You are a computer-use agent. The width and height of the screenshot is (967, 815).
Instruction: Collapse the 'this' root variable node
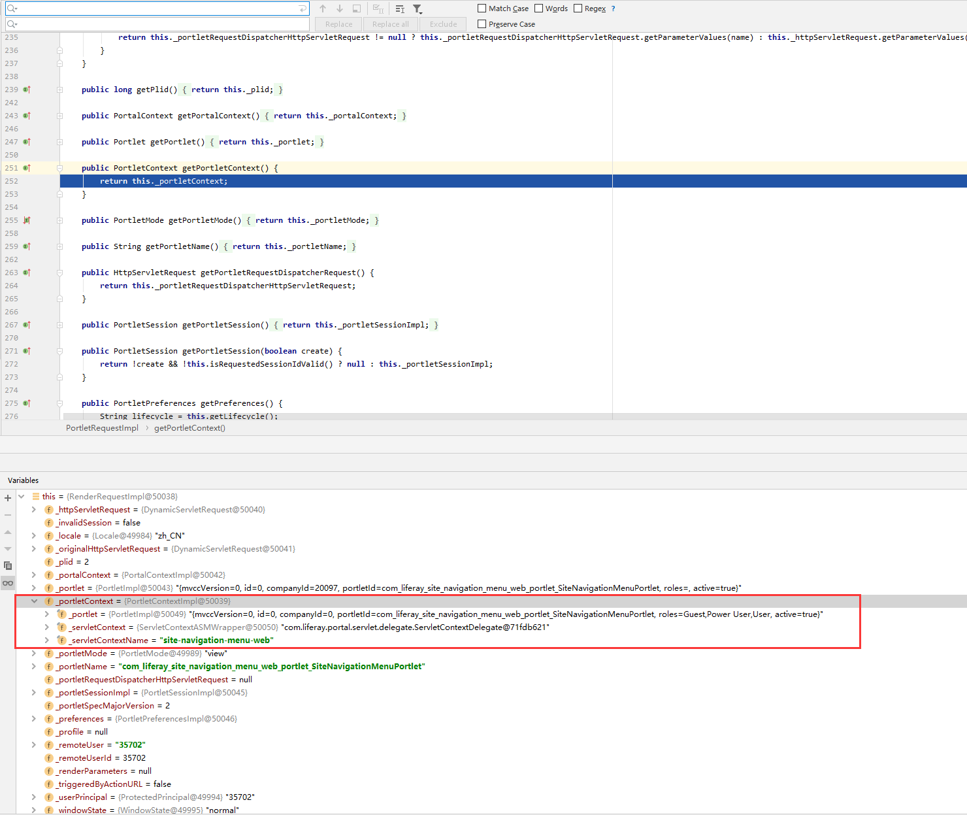pyautogui.click(x=22, y=497)
